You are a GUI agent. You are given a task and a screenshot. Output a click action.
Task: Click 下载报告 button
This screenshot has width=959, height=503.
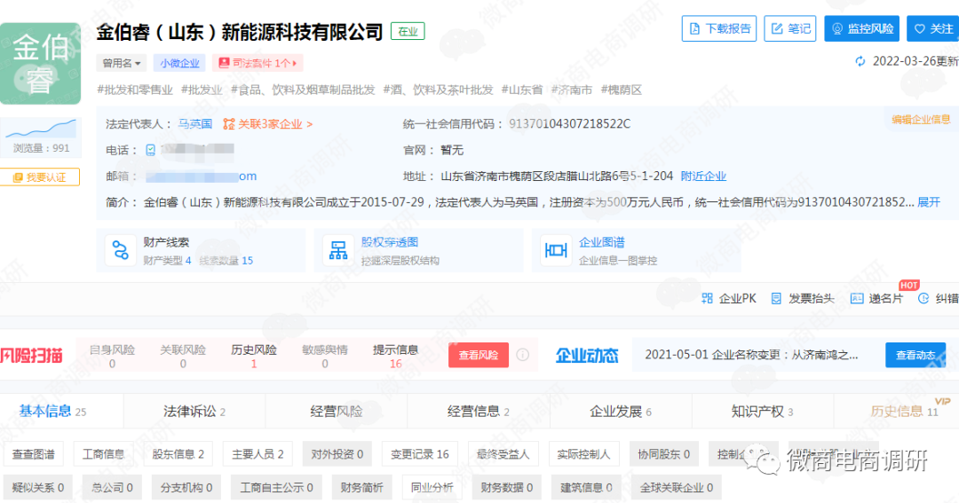tap(719, 28)
